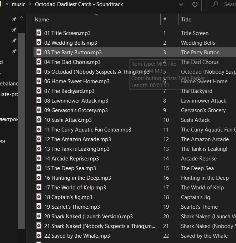
Task: Click the icon of 22 Saved by the Whale
Action: (x=39, y=235)
